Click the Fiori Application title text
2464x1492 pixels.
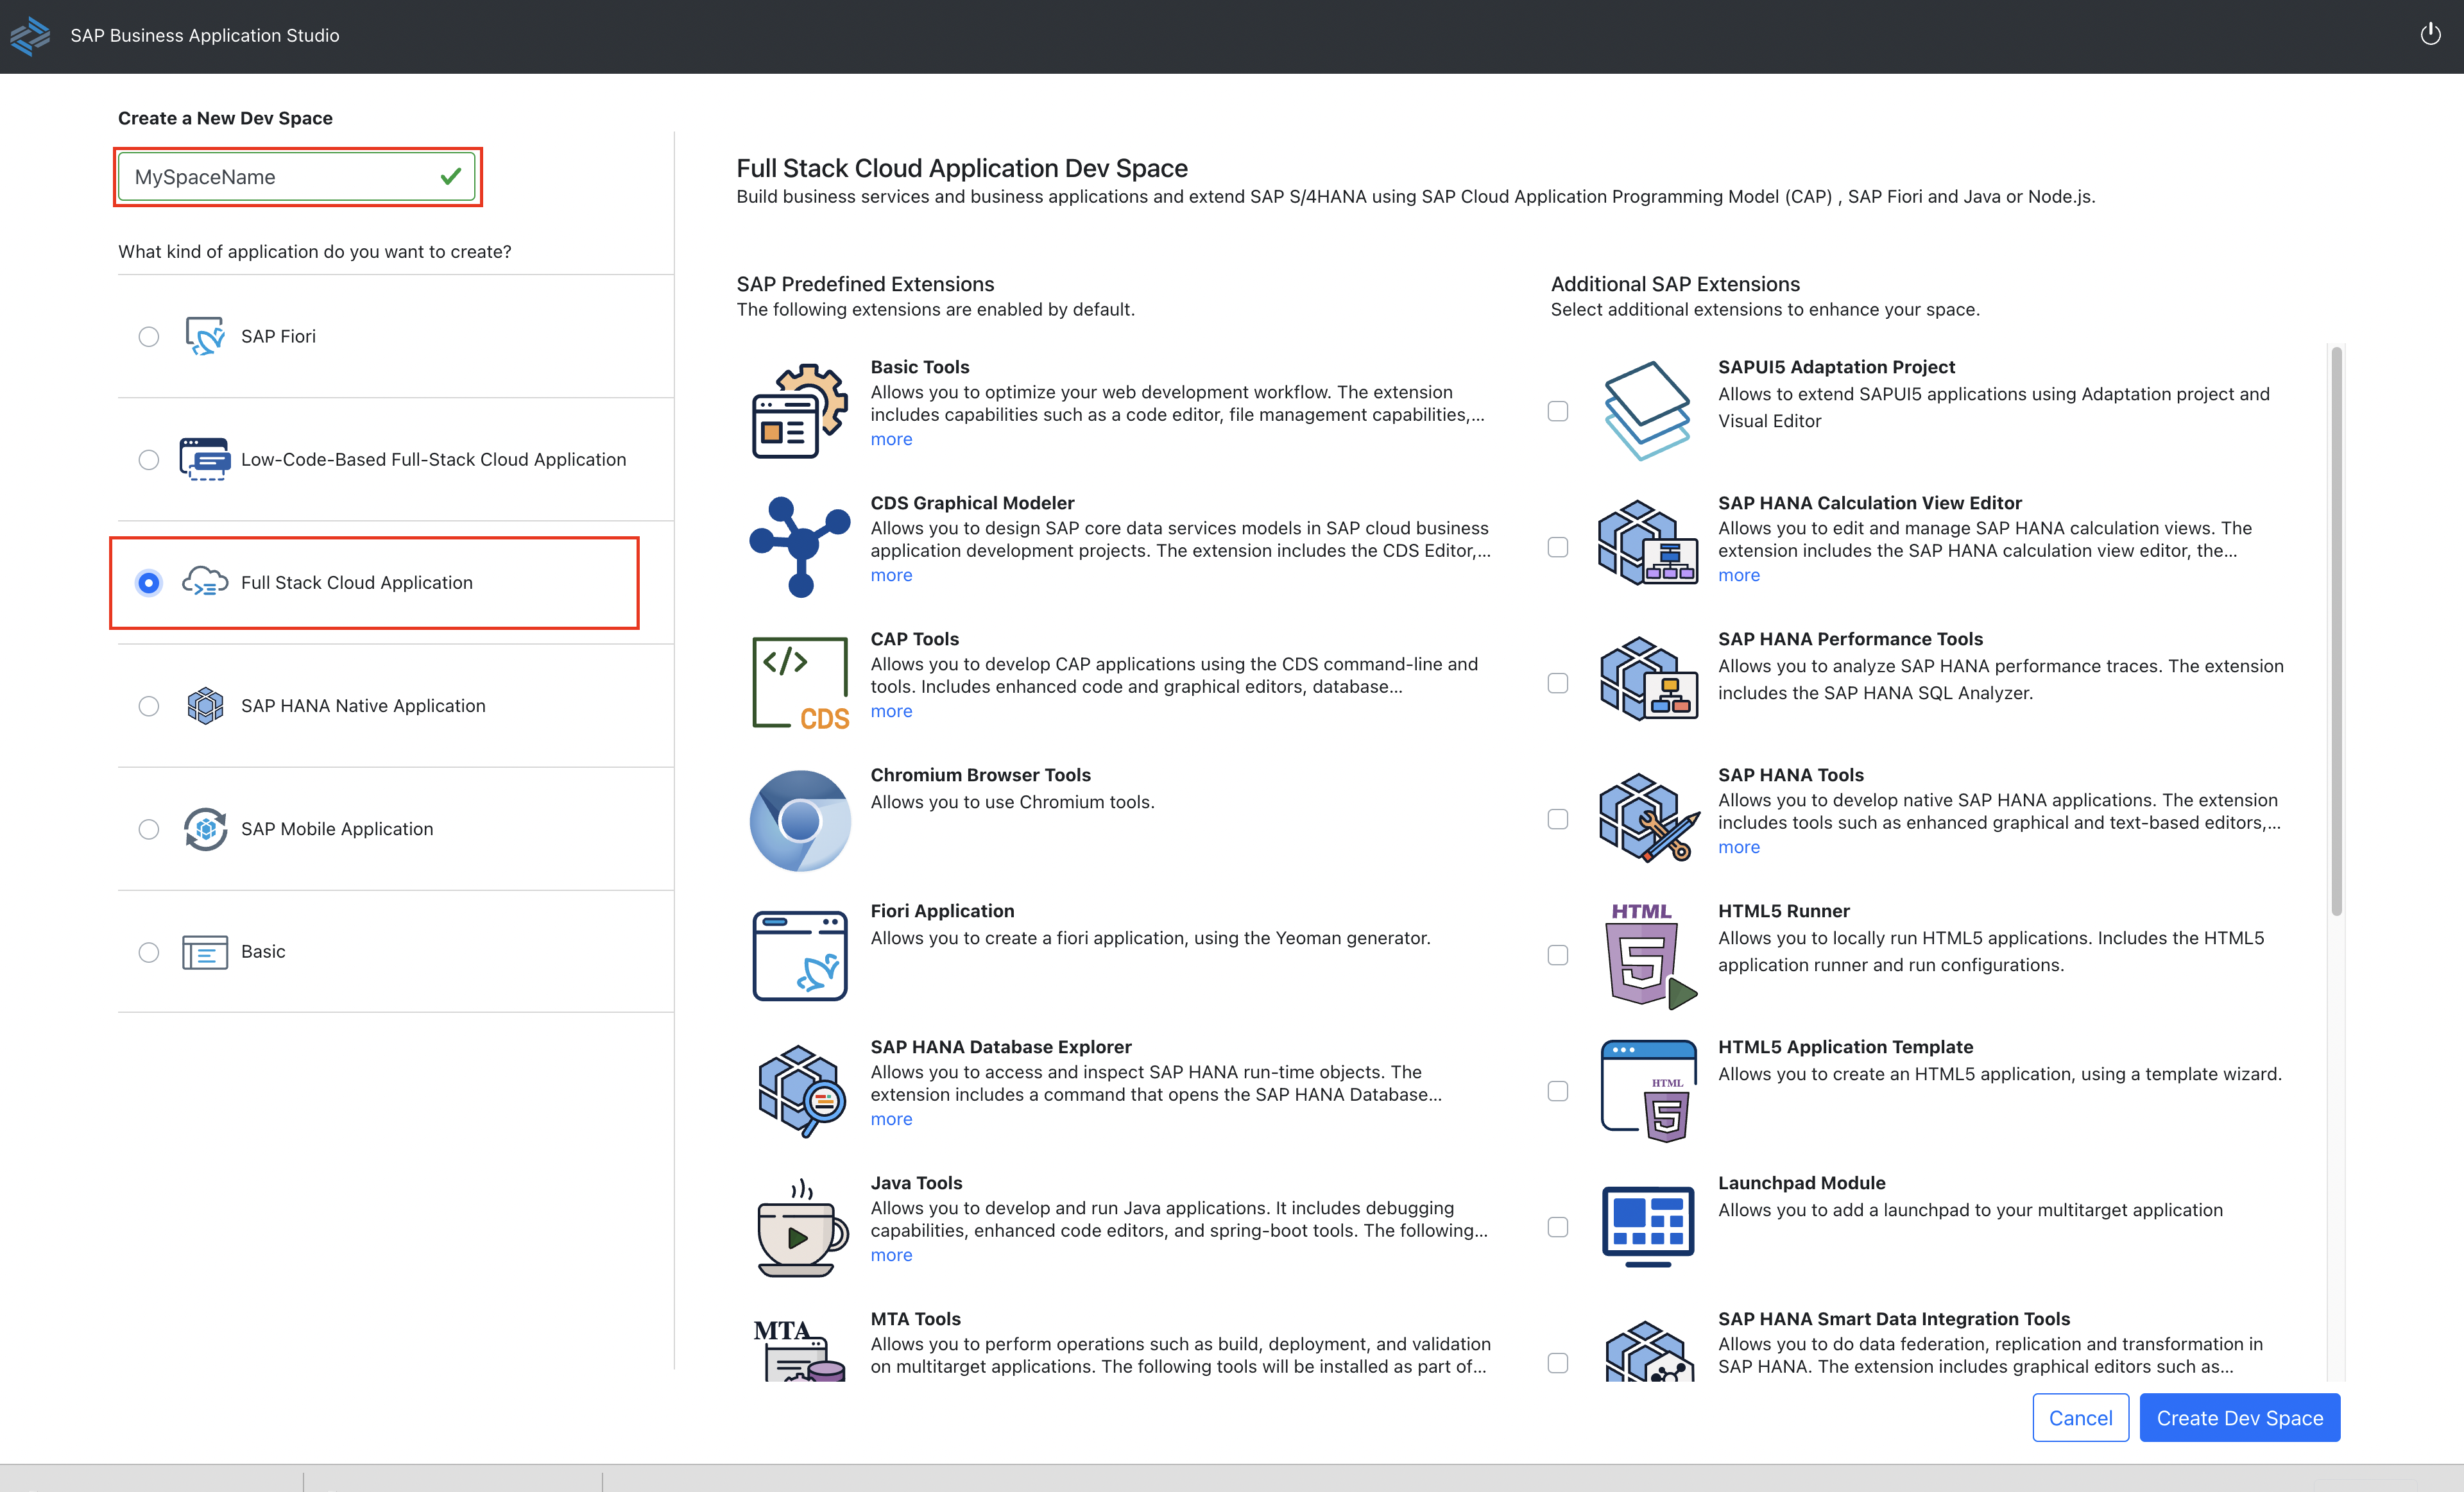point(942,911)
